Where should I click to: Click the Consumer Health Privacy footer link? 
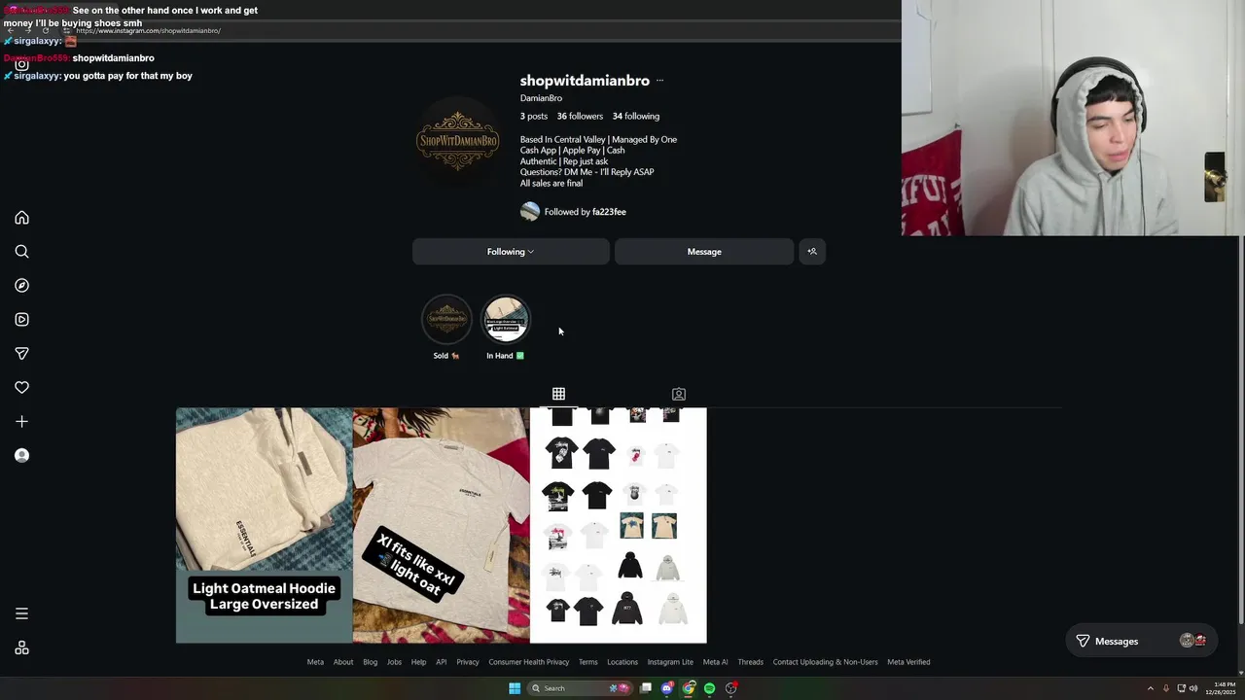click(529, 662)
